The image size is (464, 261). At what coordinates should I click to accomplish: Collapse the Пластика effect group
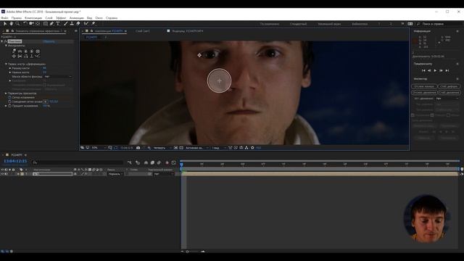click(x=2, y=41)
